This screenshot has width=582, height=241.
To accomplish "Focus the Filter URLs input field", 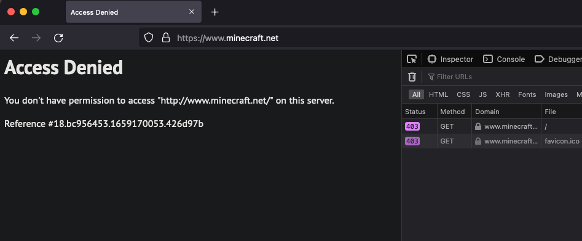I will (x=504, y=77).
